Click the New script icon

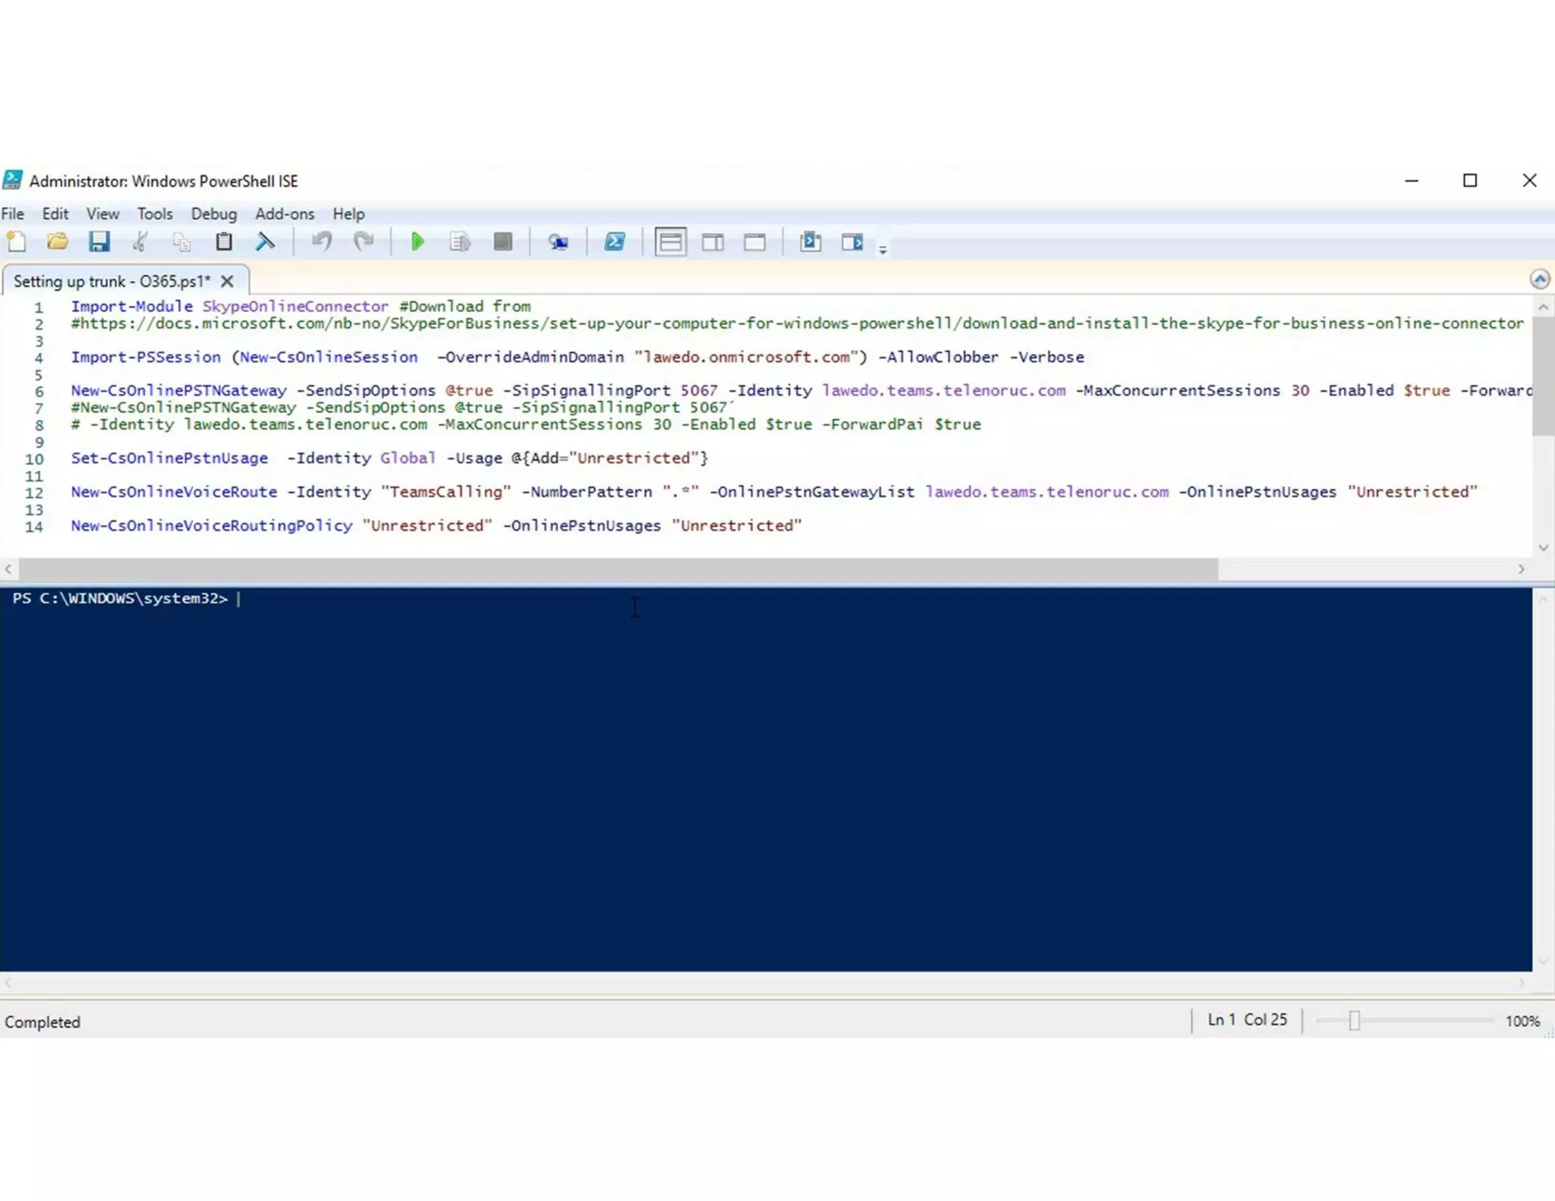pos(17,242)
